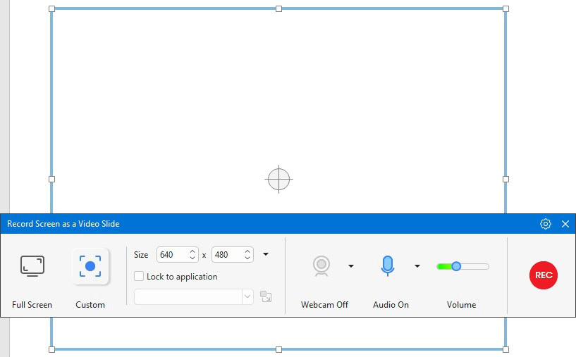
Task: Open the webcam device dropdown arrow
Action: pyautogui.click(x=351, y=266)
